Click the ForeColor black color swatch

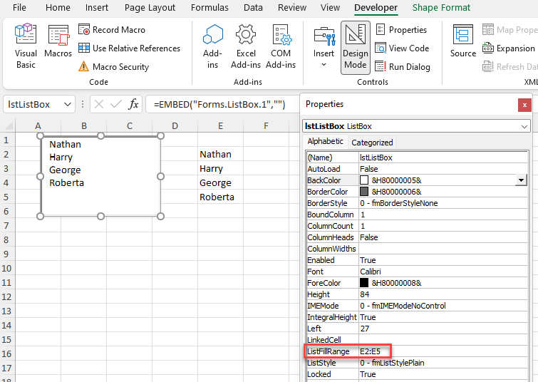[x=364, y=283]
